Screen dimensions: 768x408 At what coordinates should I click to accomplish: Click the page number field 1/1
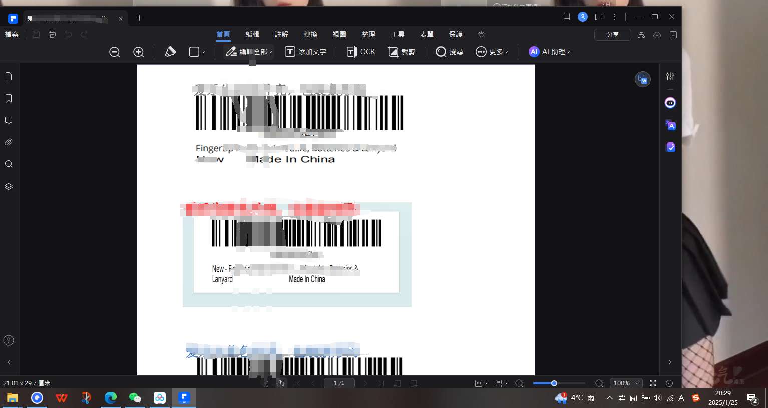click(339, 383)
